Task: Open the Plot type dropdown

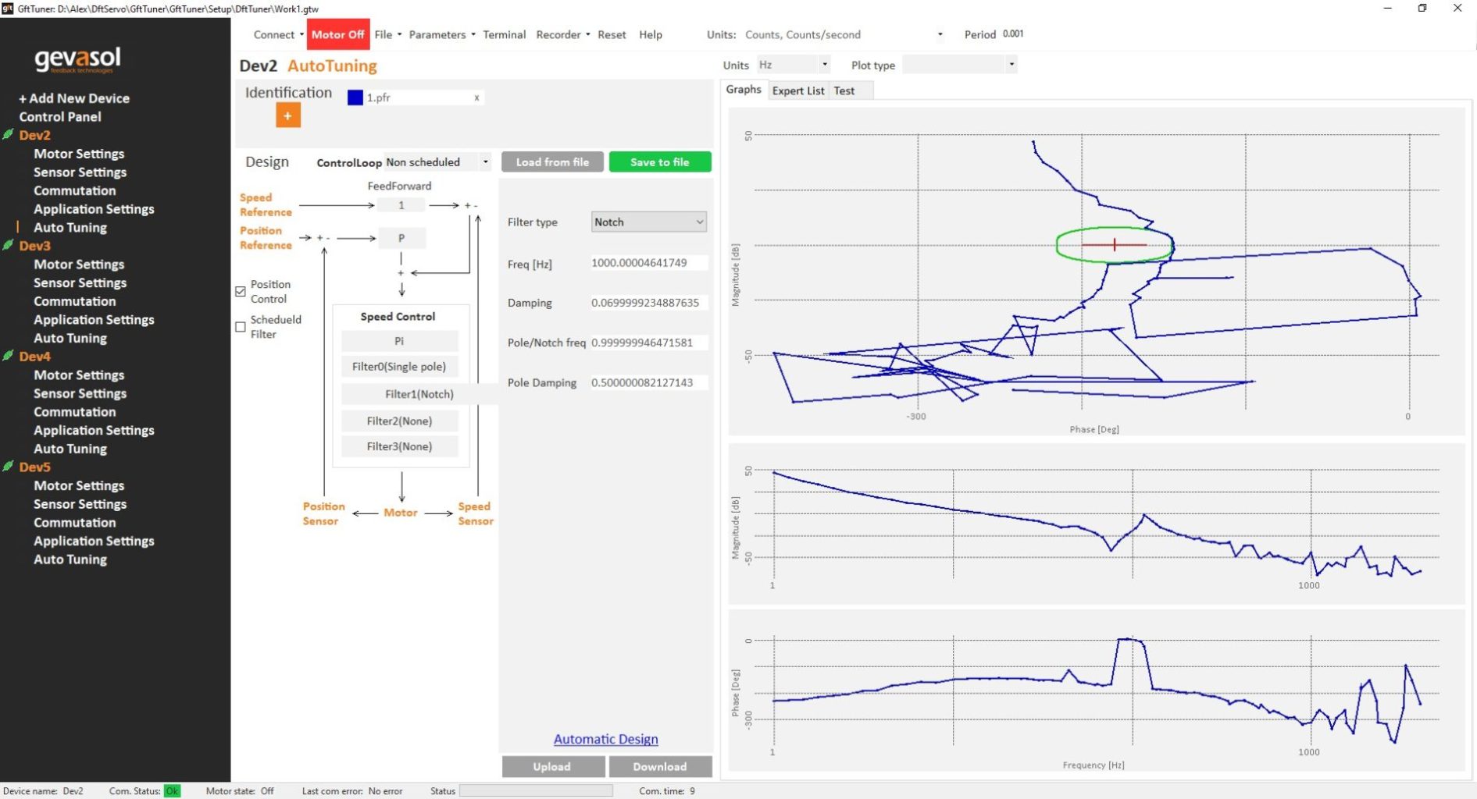Action: click(959, 65)
